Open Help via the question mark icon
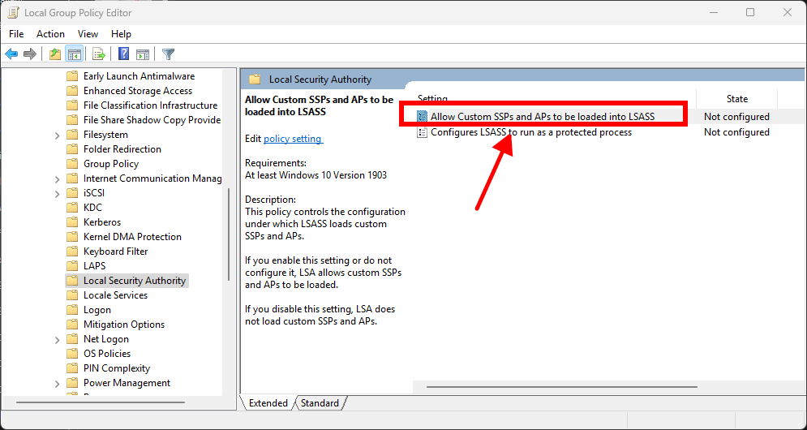Screen dimensions: 807x430 point(123,54)
